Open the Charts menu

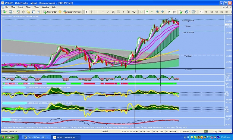pyautogui.click(x=29, y=7)
